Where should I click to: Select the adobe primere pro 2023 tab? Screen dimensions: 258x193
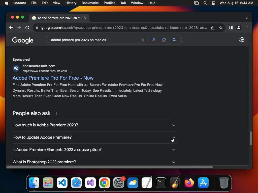point(59,18)
